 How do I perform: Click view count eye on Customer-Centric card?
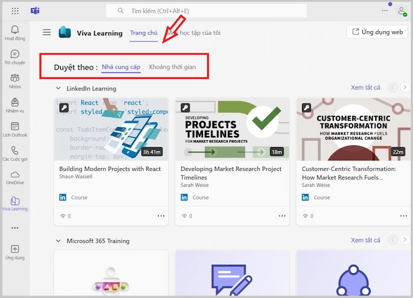pos(305,216)
